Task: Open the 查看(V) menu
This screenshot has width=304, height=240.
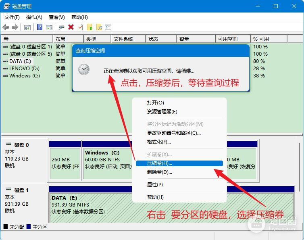Action: 56,17
